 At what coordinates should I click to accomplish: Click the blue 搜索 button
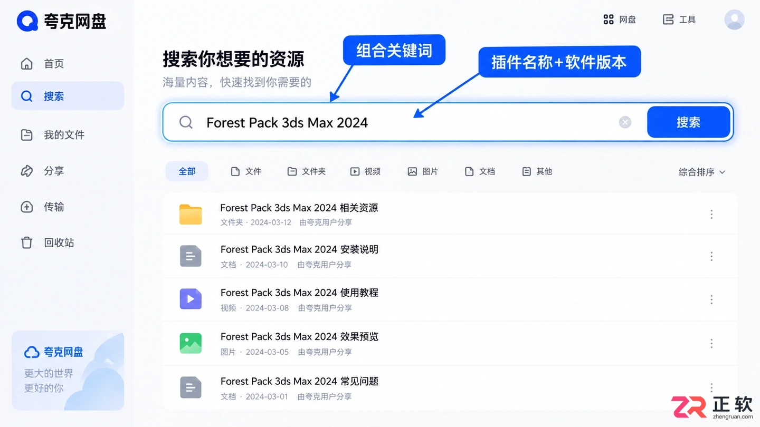coord(689,122)
